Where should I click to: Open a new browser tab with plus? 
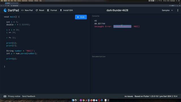click(20, 3)
